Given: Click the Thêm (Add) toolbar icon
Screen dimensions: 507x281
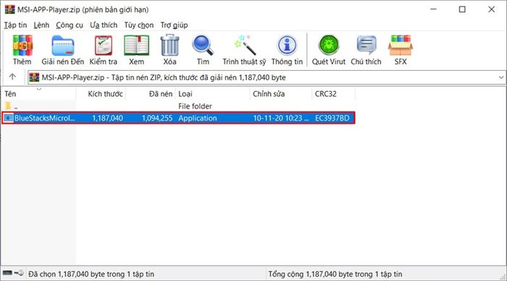Looking at the screenshot, I should click(22, 46).
